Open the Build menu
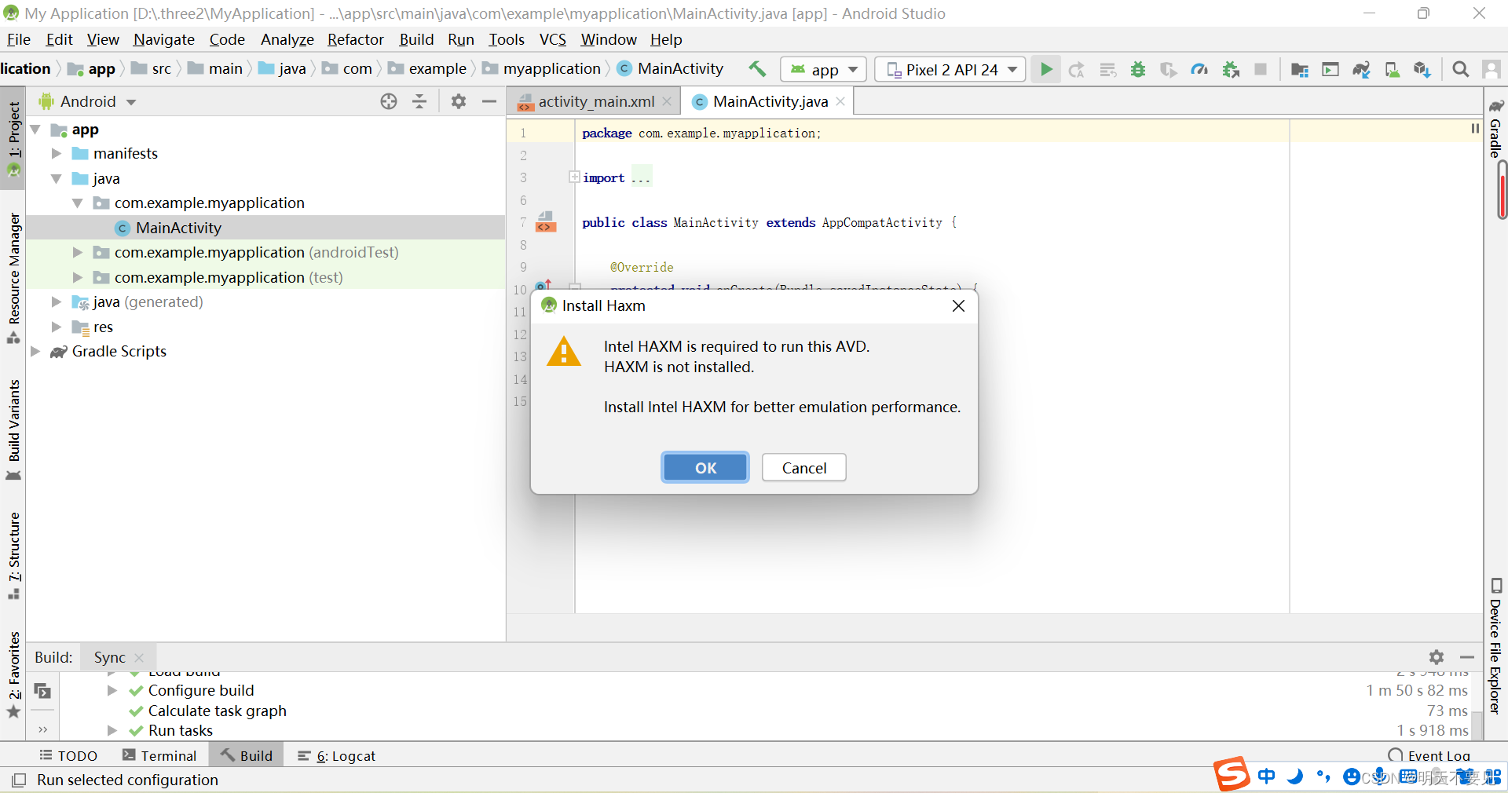1508x793 pixels. click(416, 39)
